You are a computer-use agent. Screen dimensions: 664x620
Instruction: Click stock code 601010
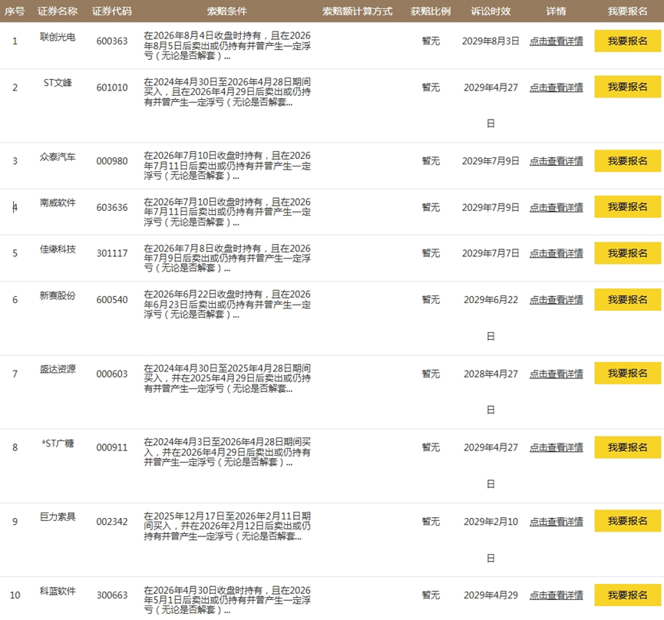112,87
